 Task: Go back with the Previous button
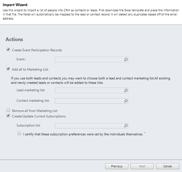pos(117,166)
